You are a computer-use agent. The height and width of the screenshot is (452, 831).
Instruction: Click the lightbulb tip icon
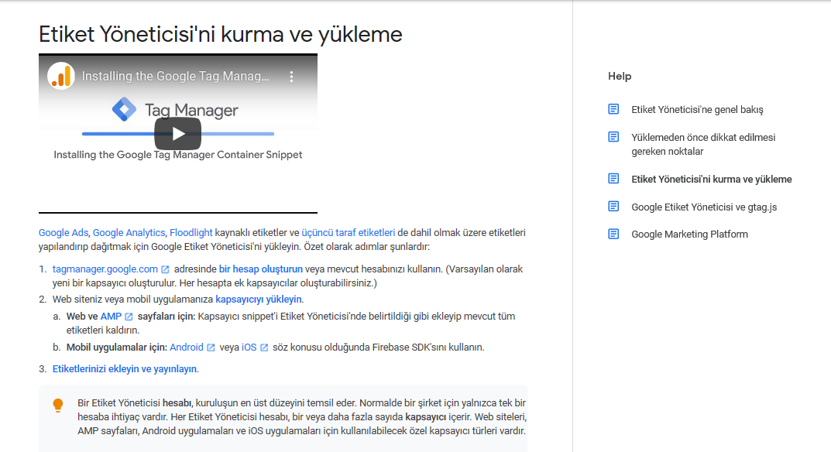coord(58,406)
